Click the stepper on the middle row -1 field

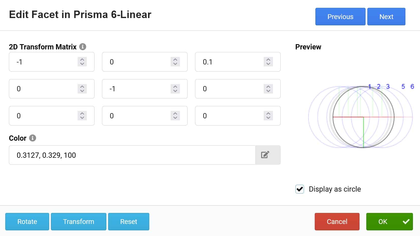point(175,89)
